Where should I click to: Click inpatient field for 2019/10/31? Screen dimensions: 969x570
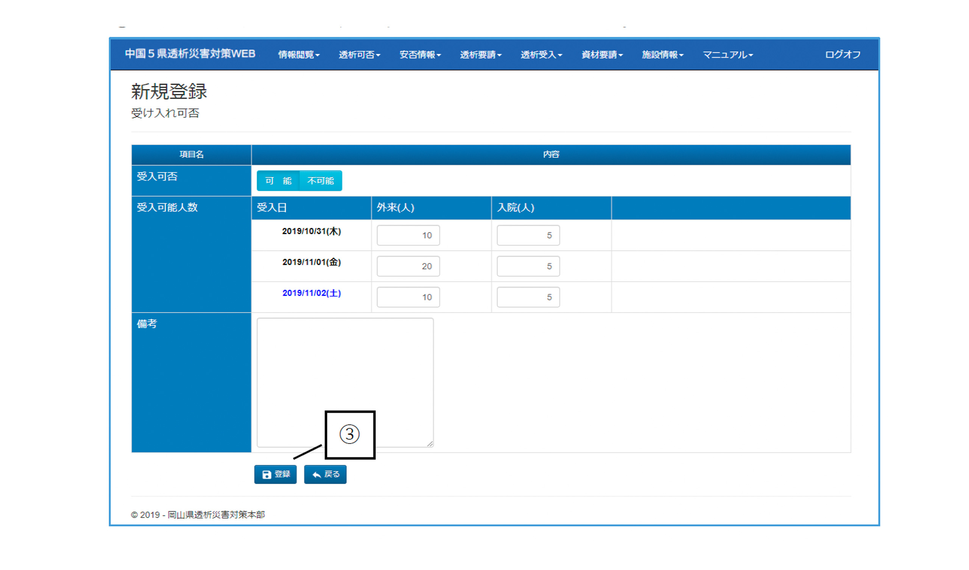point(528,235)
